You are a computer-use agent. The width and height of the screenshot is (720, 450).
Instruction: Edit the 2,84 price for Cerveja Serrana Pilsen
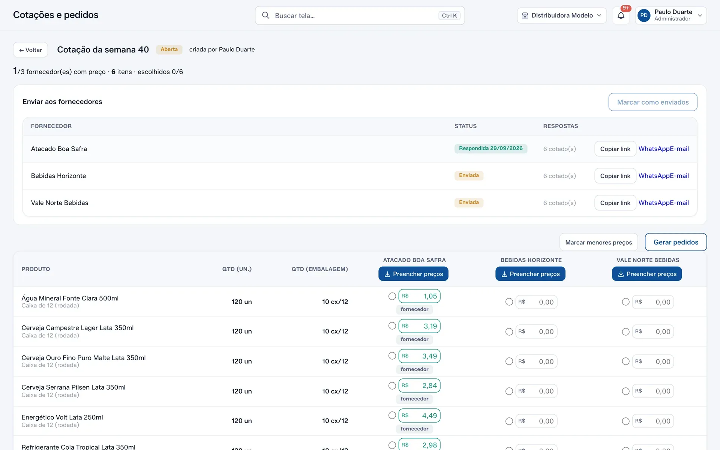coord(419,385)
